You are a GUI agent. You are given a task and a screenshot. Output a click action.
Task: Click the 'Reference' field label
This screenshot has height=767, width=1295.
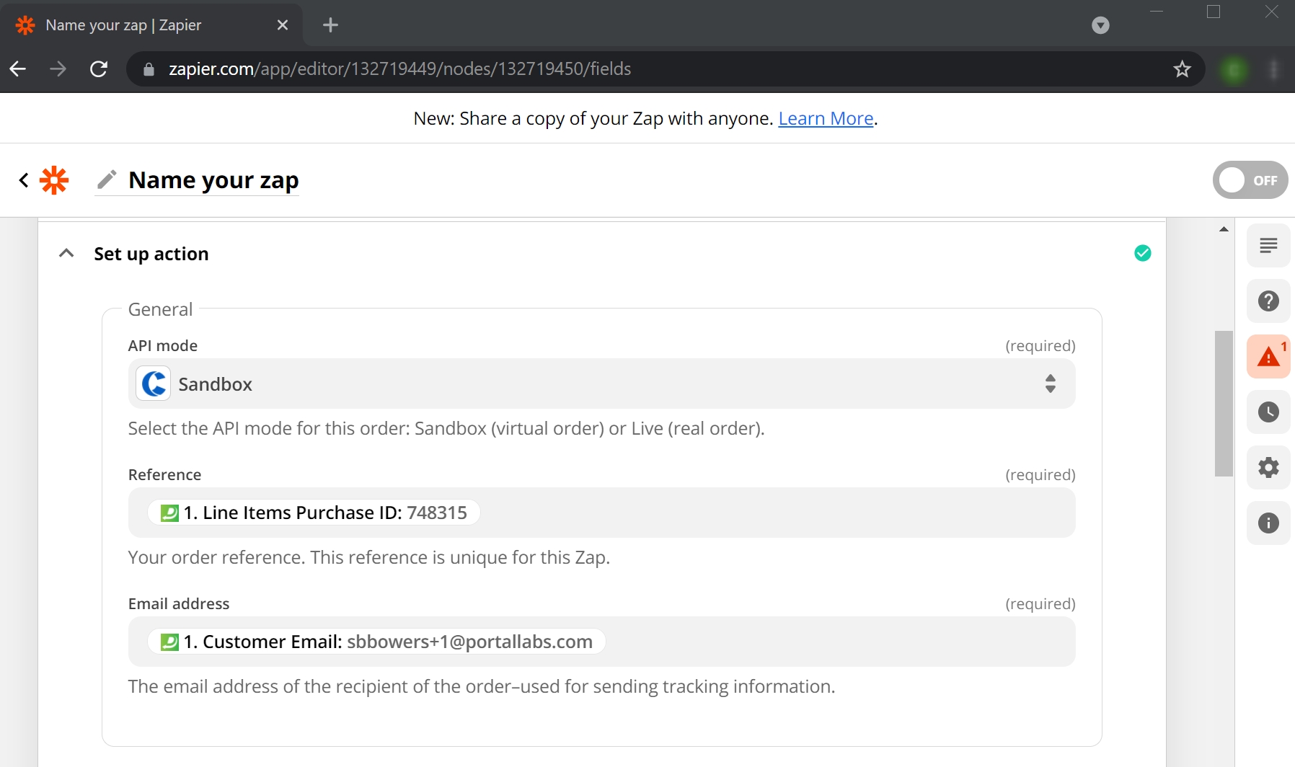[x=164, y=474]
